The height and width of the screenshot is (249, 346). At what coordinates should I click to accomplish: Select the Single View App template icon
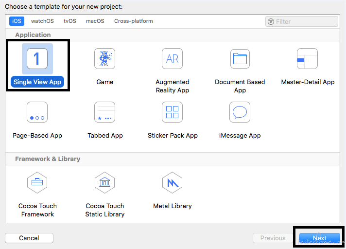pos(37,59)
